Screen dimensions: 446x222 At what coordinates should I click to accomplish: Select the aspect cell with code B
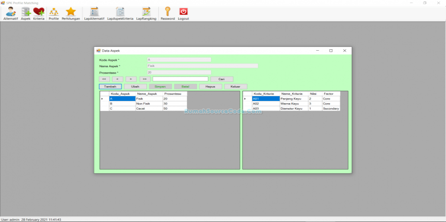click(122, 104)
